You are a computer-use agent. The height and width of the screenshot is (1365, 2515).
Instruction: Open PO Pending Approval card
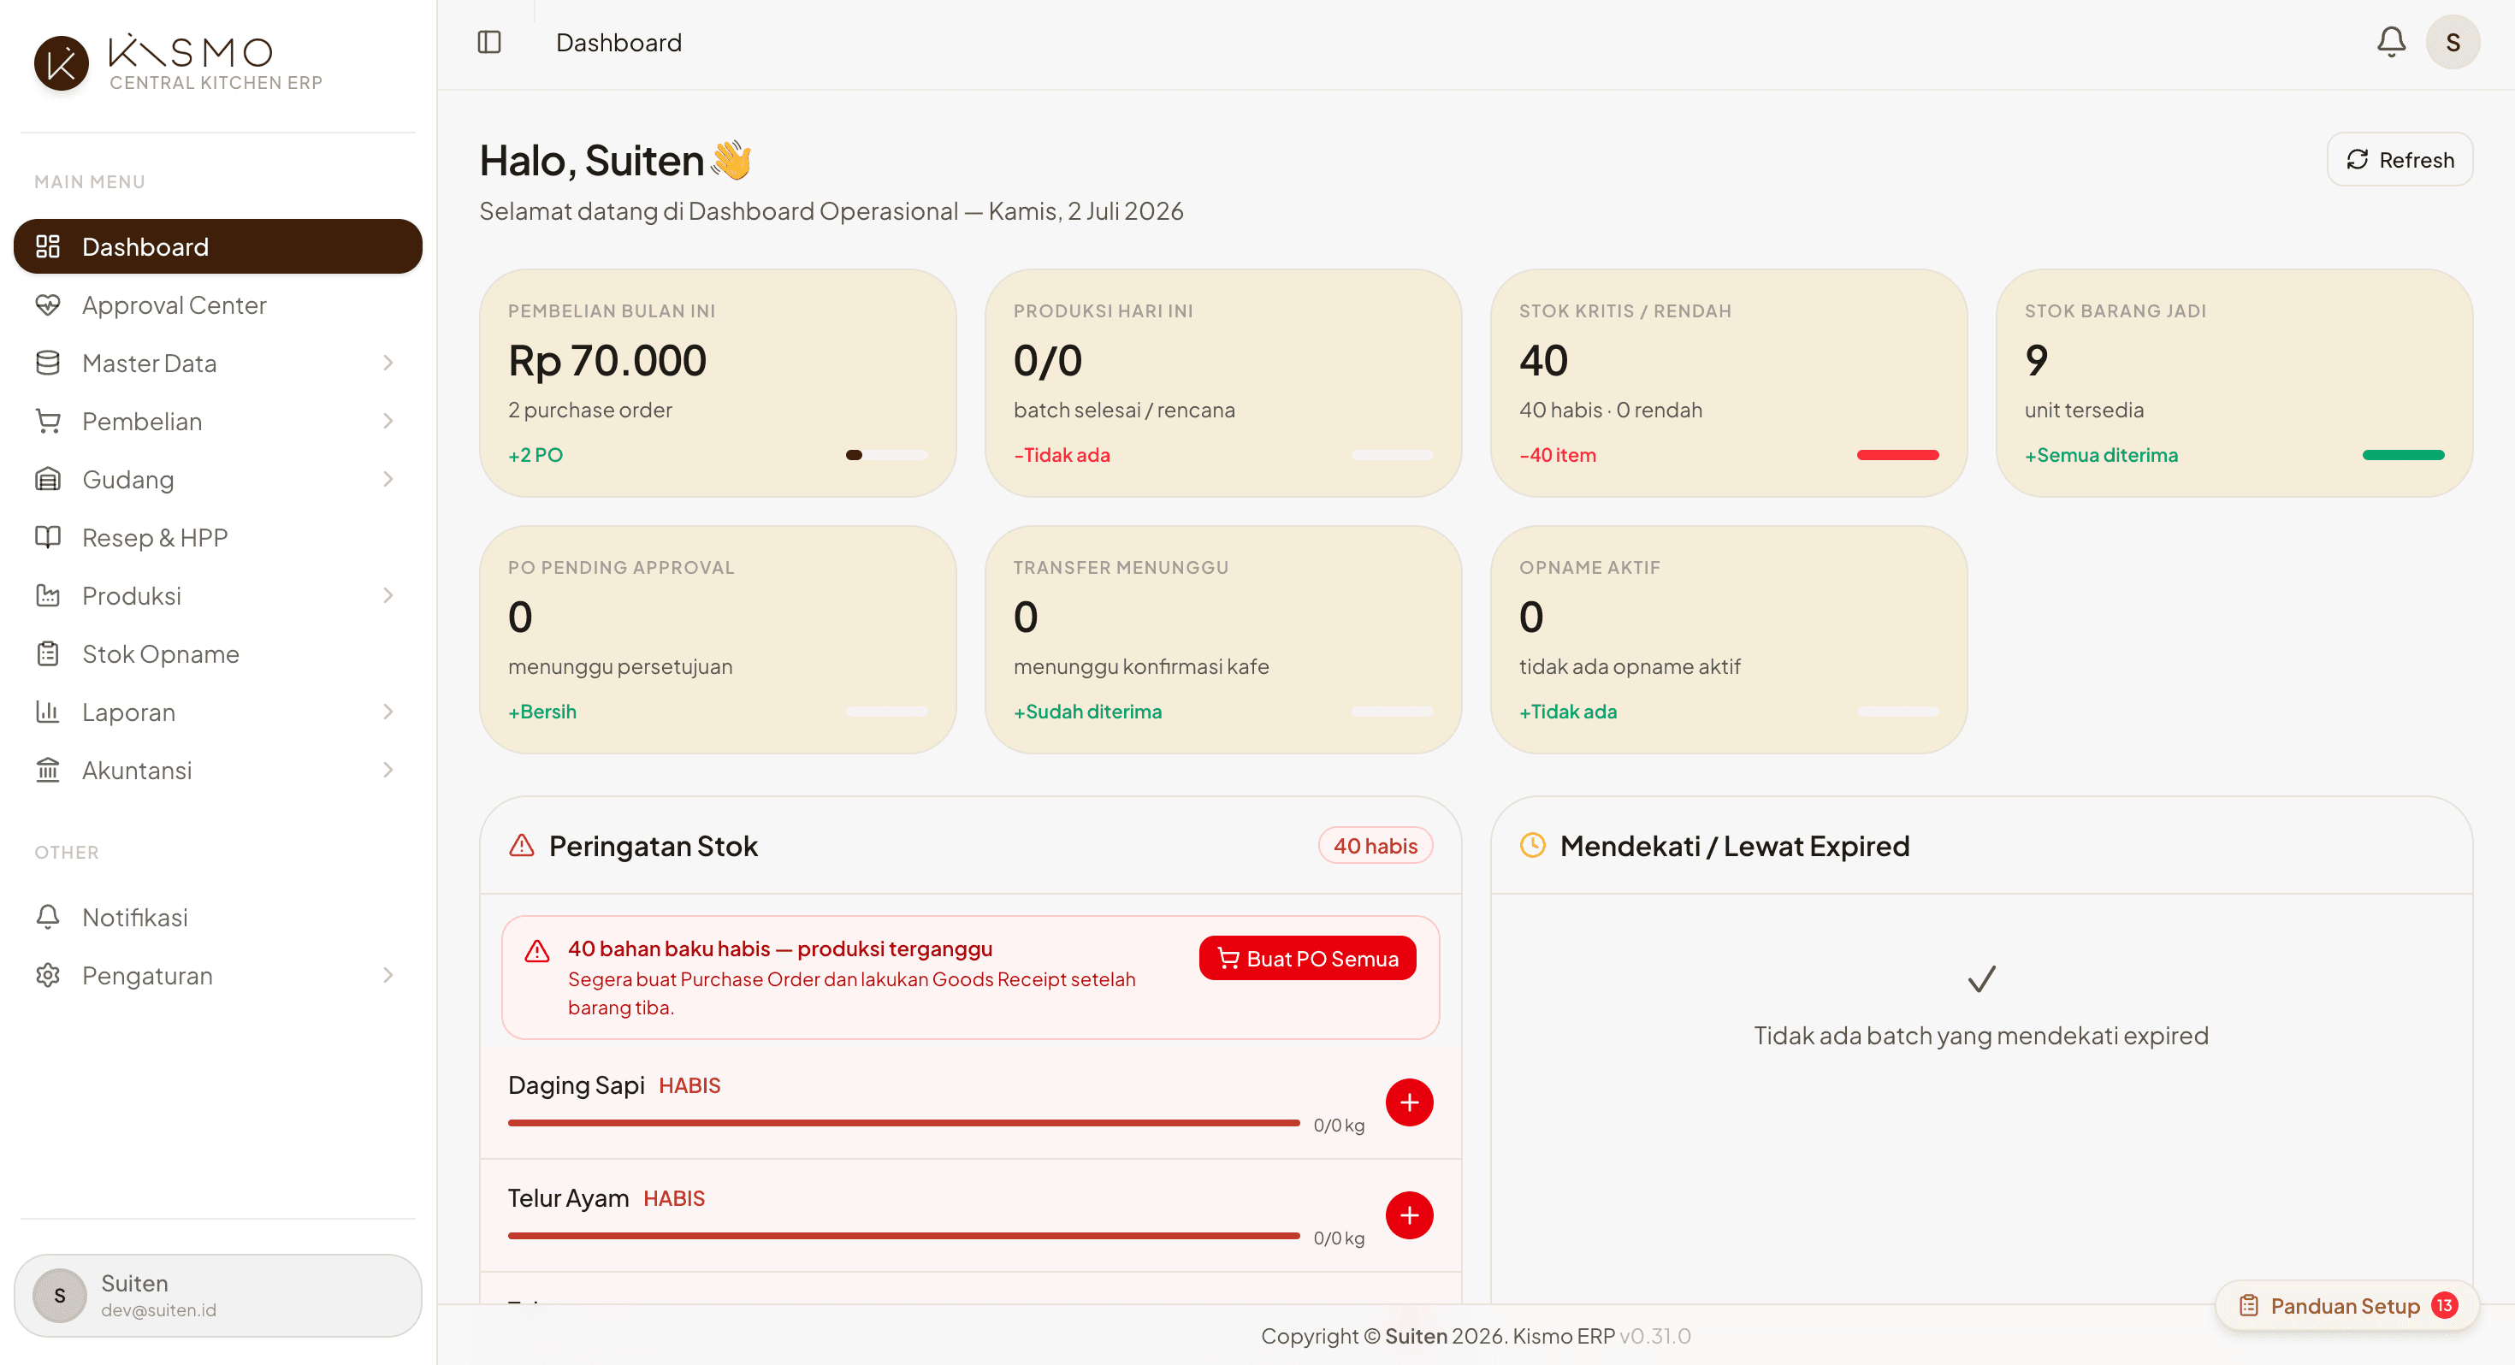717,640
